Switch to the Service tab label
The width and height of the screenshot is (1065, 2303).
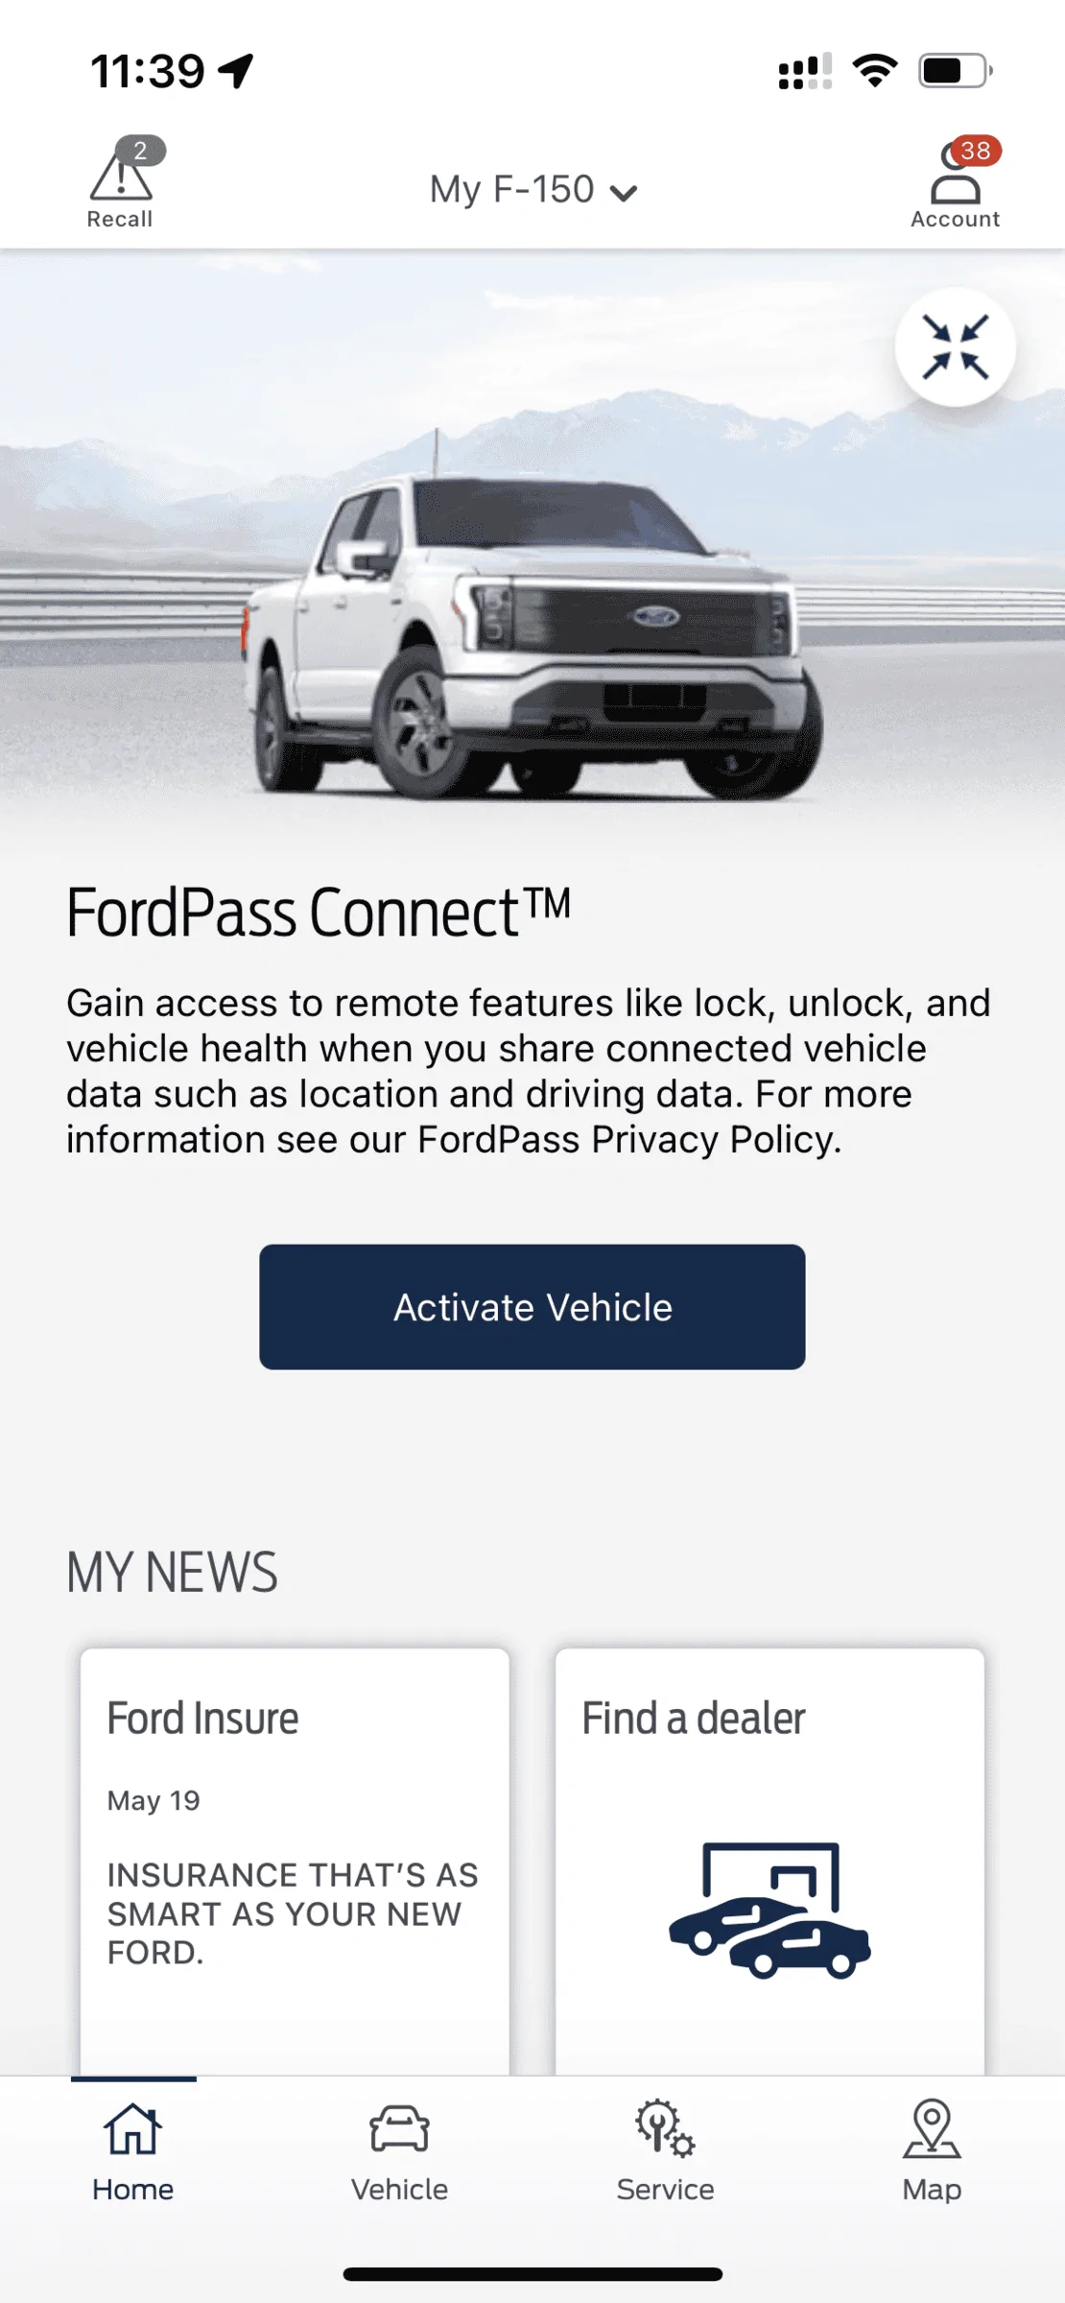[665, 2190]
